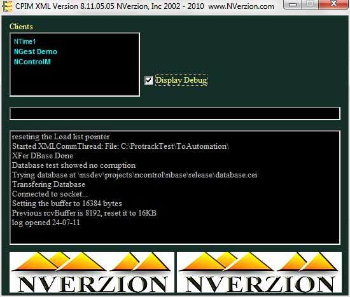Uncheck the Display Debug checkbox
Image resolution: width=350 pixels, height=297 pixels.
[149, 80]
